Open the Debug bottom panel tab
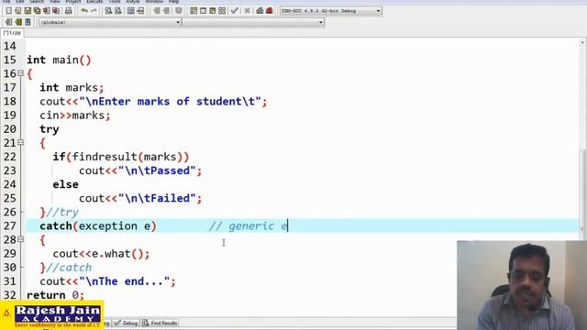 pyautogui.click(x=127, y=323)
